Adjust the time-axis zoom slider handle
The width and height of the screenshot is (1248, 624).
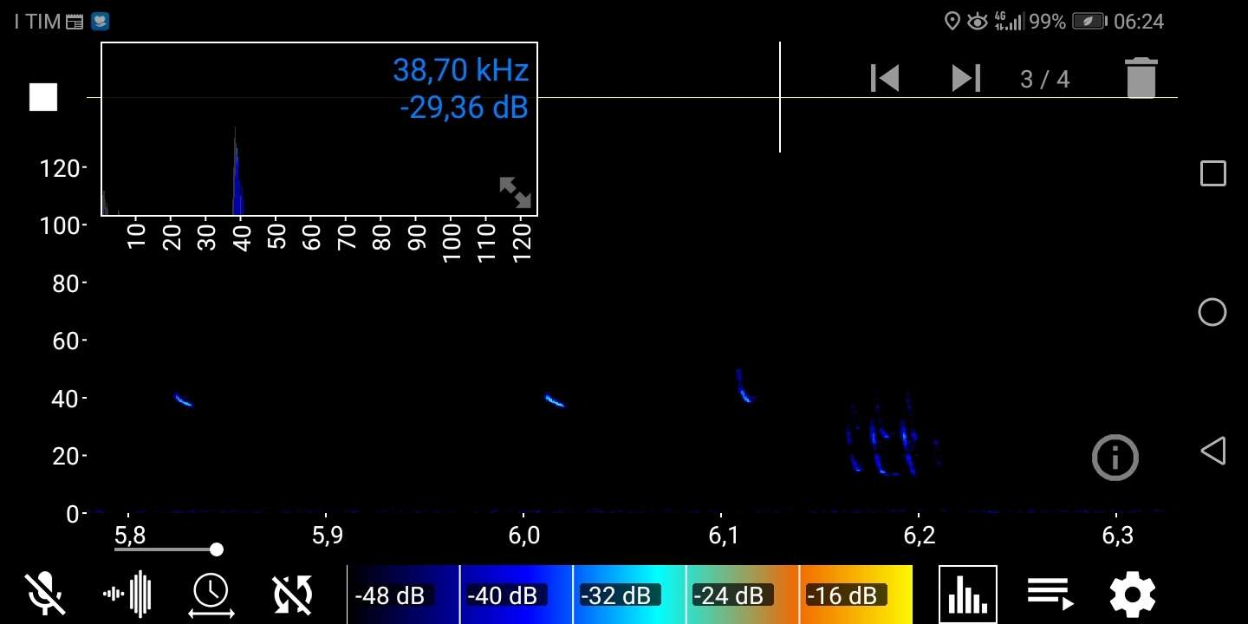click(x=217, y=549)
